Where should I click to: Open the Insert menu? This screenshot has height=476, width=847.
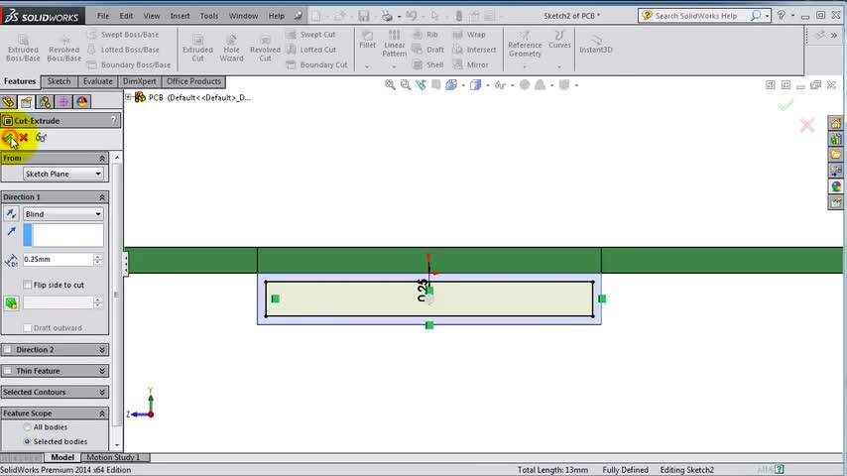[x=180, y=16]
